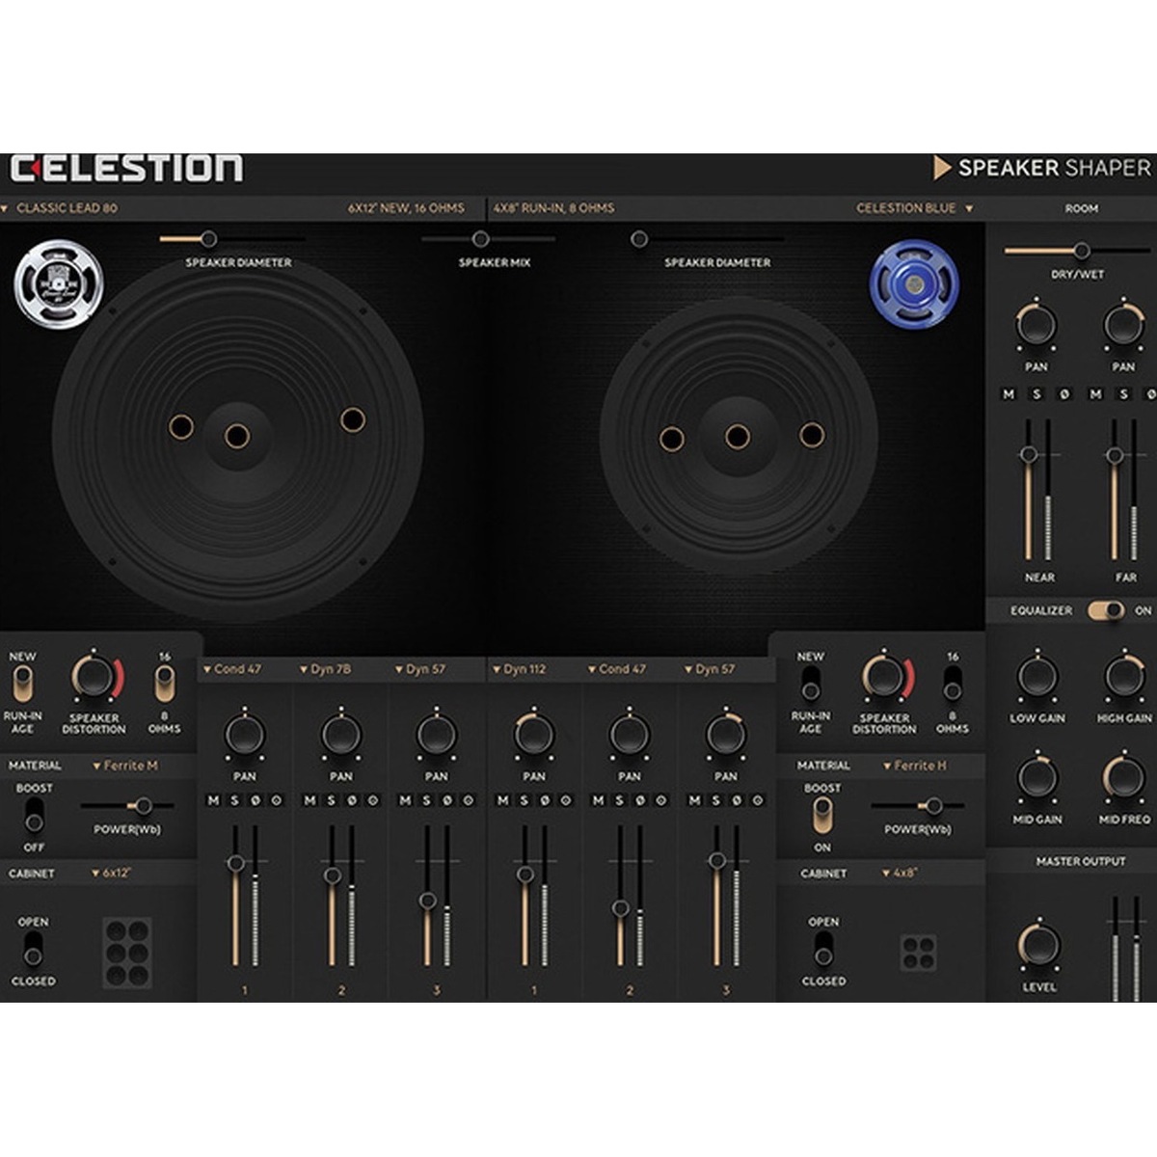Disable Boost for the Ferrite H magnet
The image size is (1157, 1157).
(x=821, y=816)
